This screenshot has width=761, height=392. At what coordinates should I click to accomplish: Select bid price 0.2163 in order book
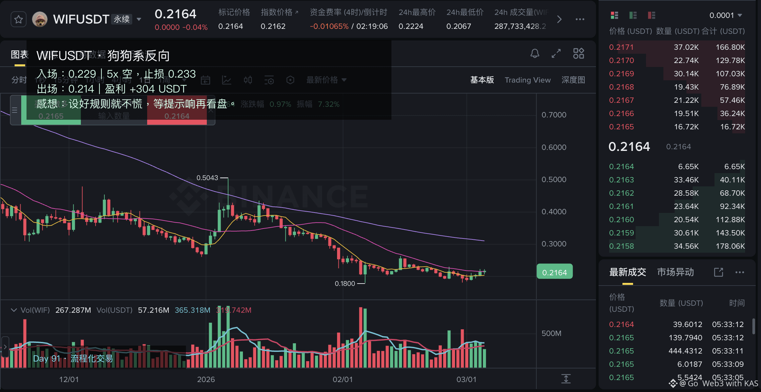621,180
